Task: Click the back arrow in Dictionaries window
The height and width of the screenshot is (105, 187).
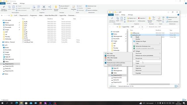Action: point(2,15)
